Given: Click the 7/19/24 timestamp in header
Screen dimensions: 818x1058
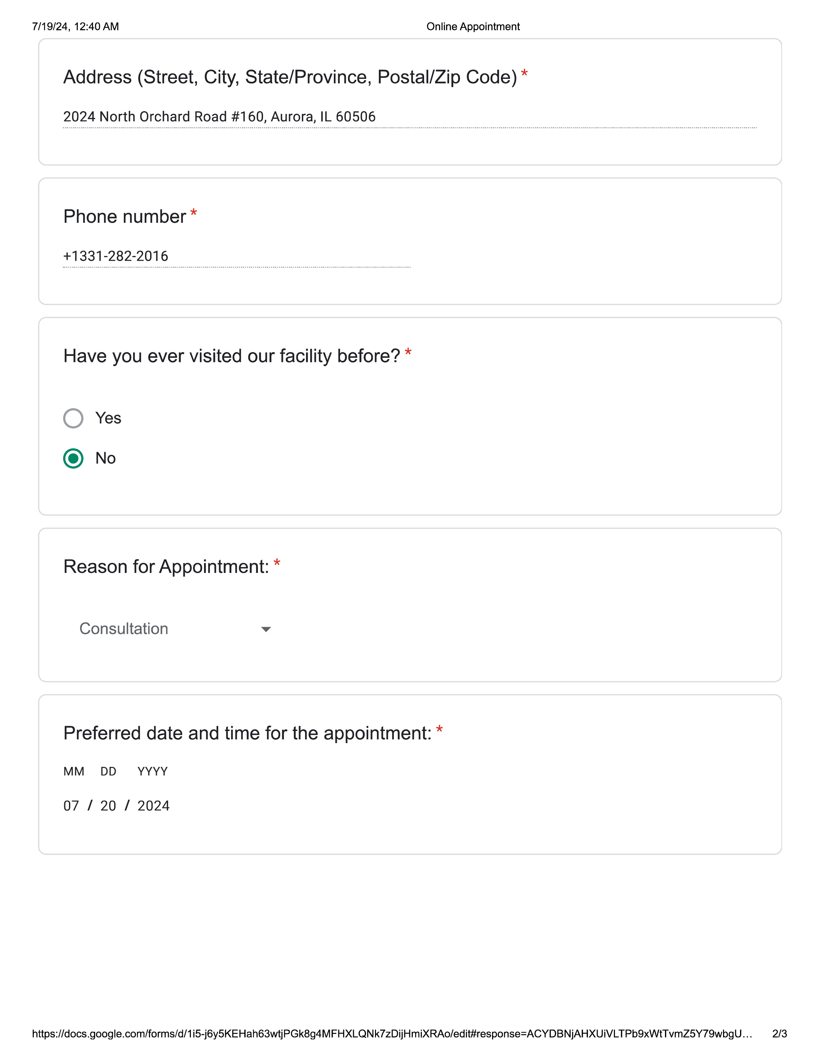Looking at the screenshot, I should pos(75,27).
